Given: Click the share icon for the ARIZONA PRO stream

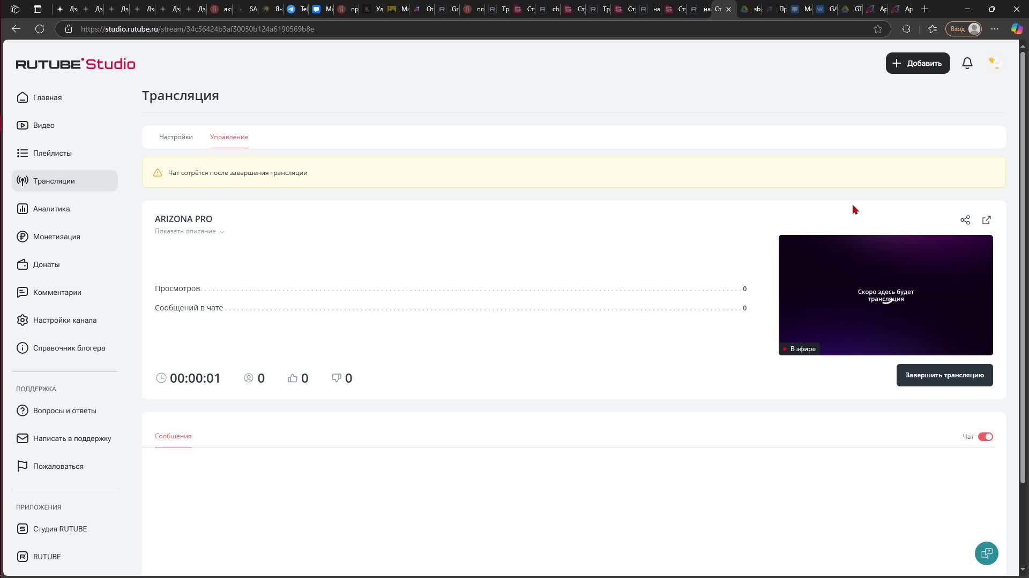Looking at the screenshot, I should 965,220.
